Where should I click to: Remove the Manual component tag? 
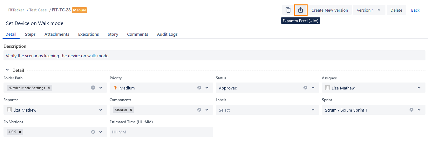coord(131,110)
